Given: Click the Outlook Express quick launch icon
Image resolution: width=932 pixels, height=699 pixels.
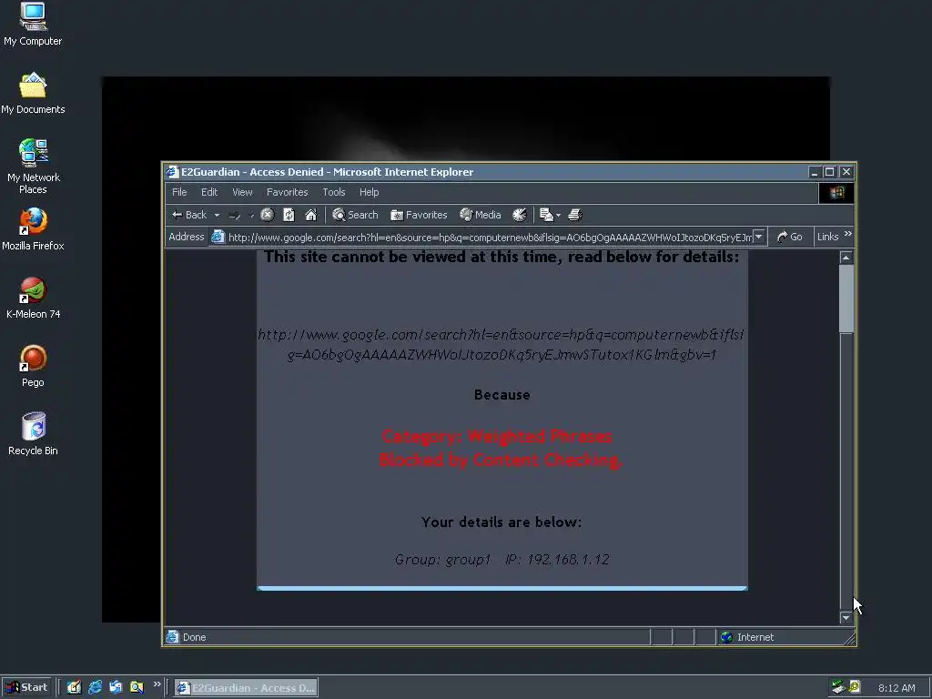Looking at the screenshot, I should coord(116,687).
